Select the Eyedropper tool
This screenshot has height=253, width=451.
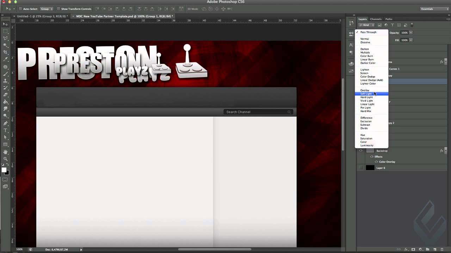click(x=5, y=59)
